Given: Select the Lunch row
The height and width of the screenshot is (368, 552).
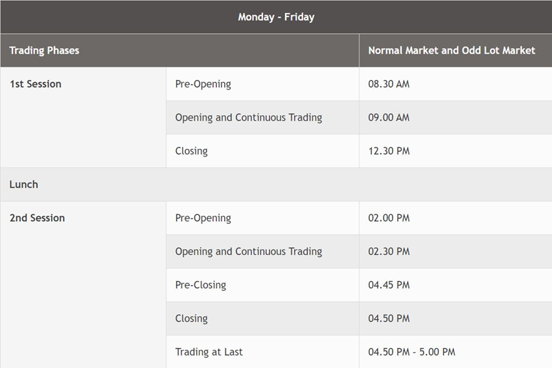Looking at the screenshot, I should coord(24,185).
